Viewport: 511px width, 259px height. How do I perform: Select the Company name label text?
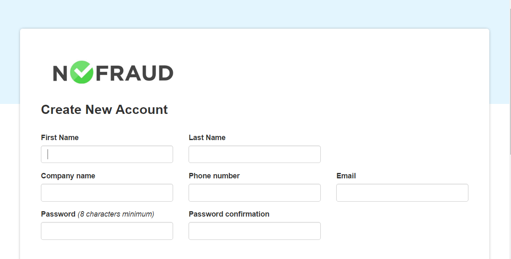click(x=68, y=176)
